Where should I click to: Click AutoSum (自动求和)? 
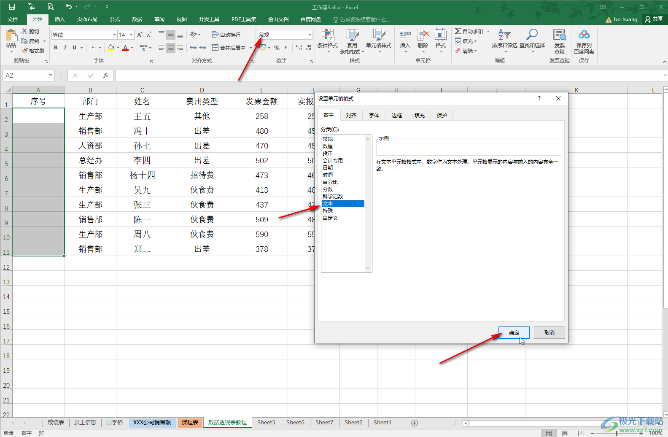coord(469,31)
